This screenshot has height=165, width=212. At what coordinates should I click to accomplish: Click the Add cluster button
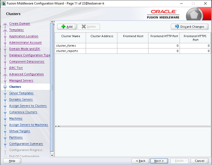click(67, 27)
